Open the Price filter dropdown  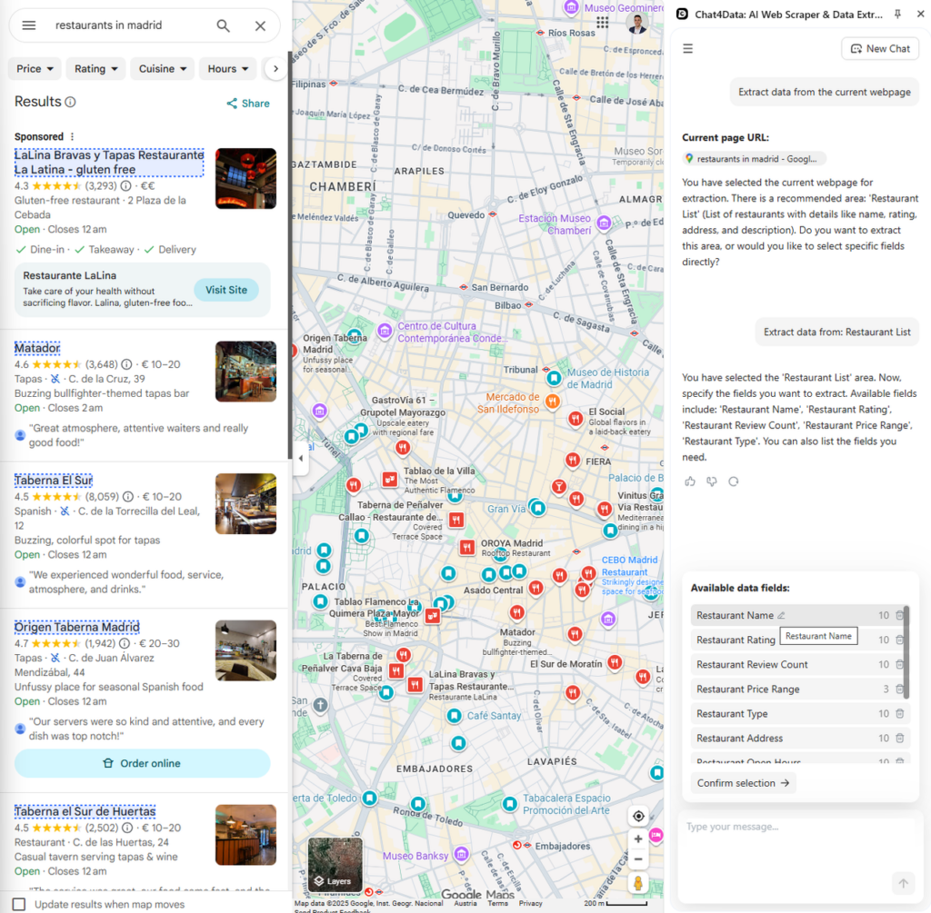(x=36, y=69)
